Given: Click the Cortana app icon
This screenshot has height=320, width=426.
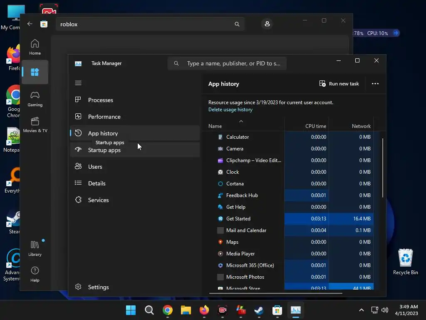Looking at the screenshot, I should [220, 184].
